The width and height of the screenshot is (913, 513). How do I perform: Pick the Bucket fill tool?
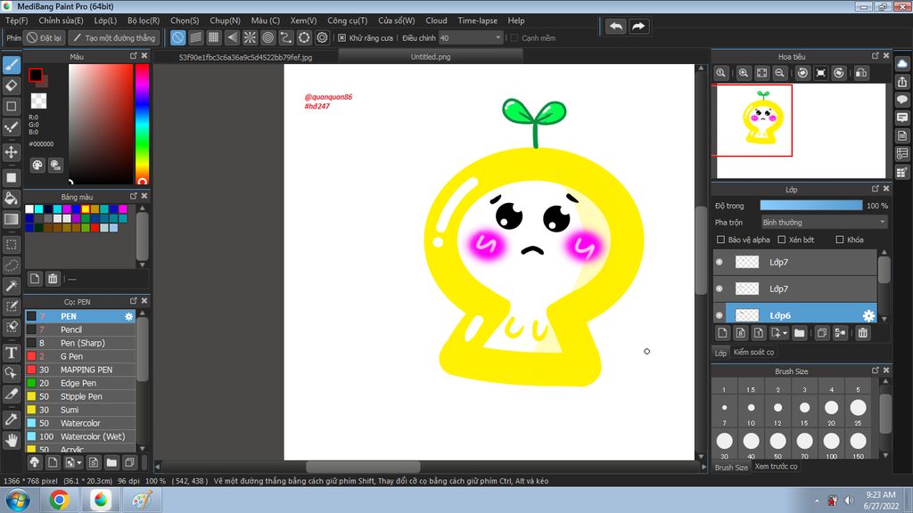12,199
